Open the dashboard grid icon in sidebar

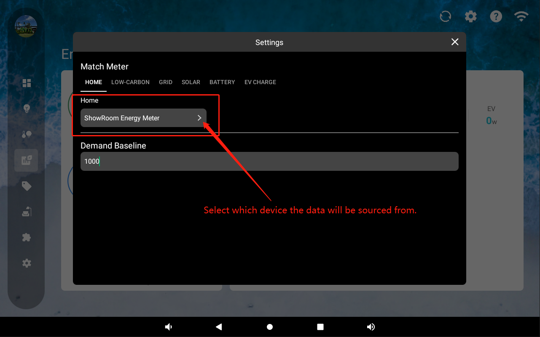(x=27, y=83)
